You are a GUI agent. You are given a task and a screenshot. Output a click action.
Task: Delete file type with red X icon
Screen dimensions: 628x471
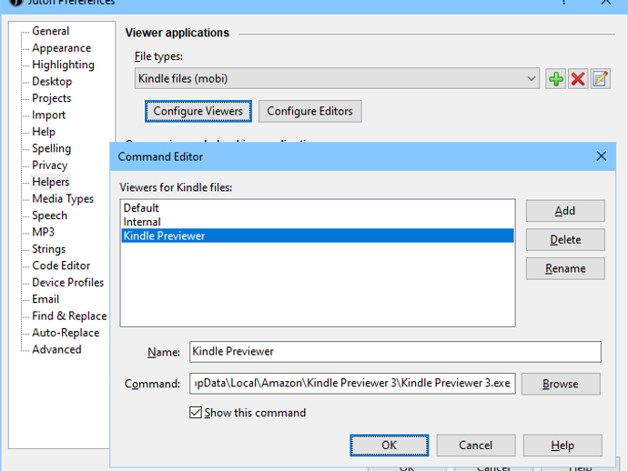pyautogui.click(x=578, y=79)
